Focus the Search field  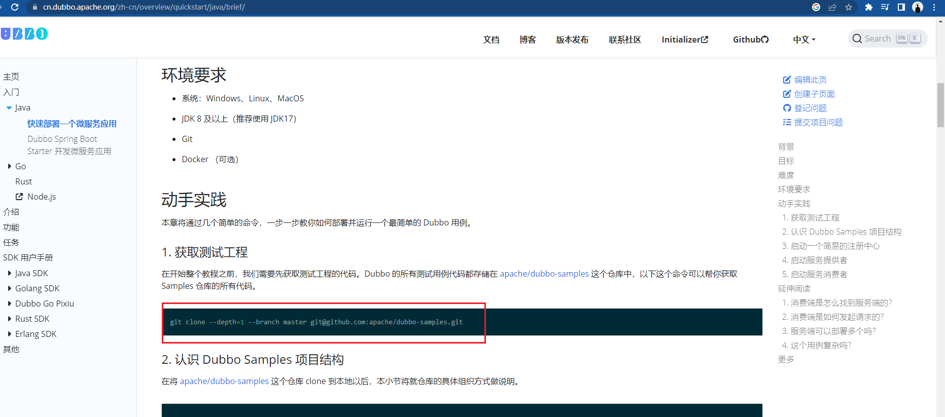pyautogui.click(x=888, y=39)
